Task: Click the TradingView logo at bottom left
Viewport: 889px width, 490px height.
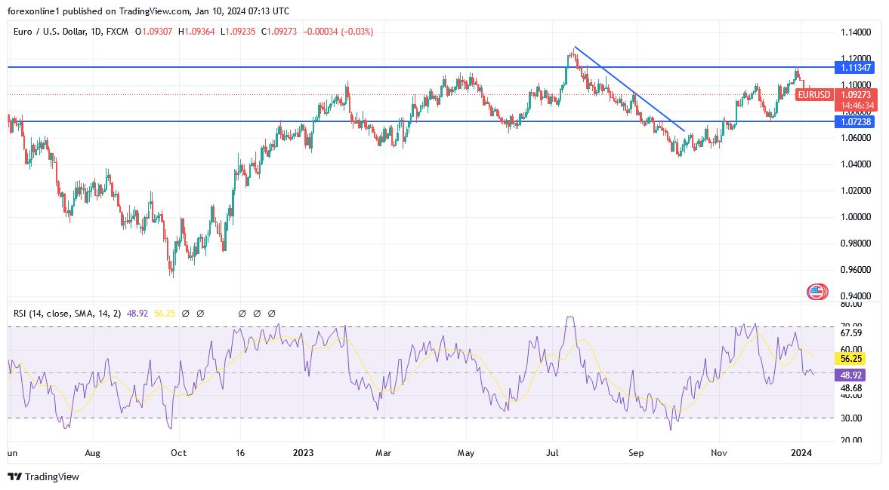Action: point(14,476)
